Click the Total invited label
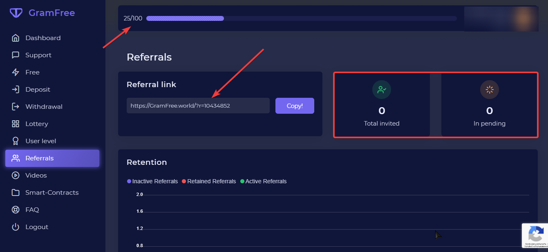 coord(382,123)
